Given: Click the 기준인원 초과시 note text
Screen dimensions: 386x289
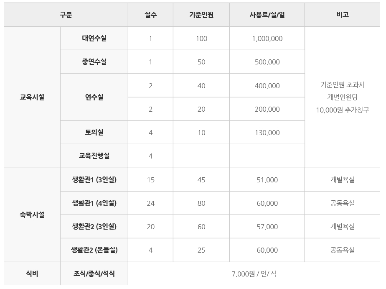Looking at the screenshot, I should point(343,85).
